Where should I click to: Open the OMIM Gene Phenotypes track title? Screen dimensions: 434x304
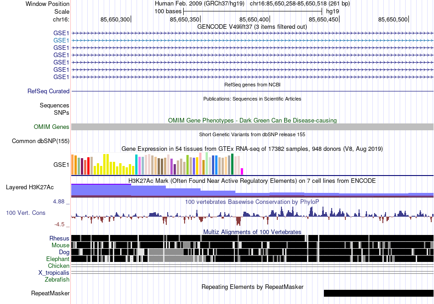coord(252,120)
